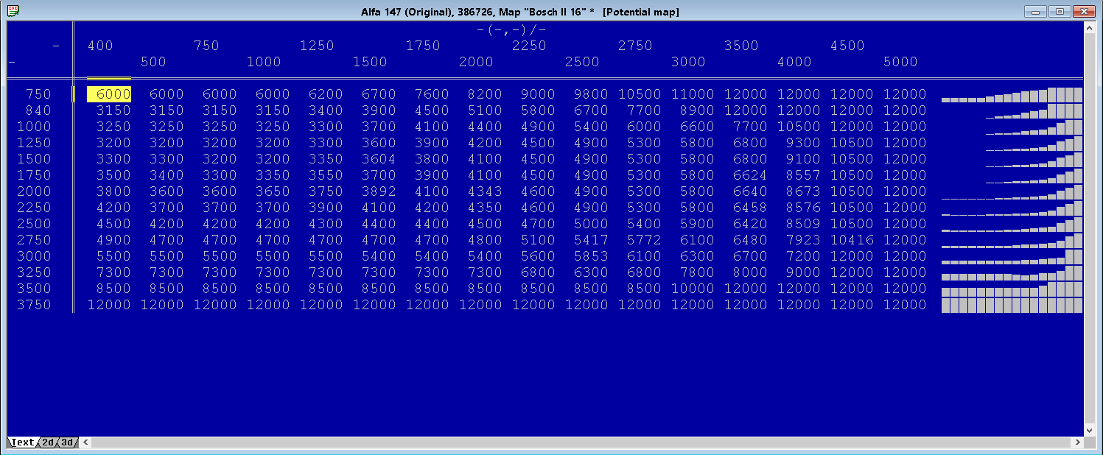Viewport: 1103px width, 455px height.
Task: Select cell value 11000 in row 750
Action: click(x=693, y=94)
